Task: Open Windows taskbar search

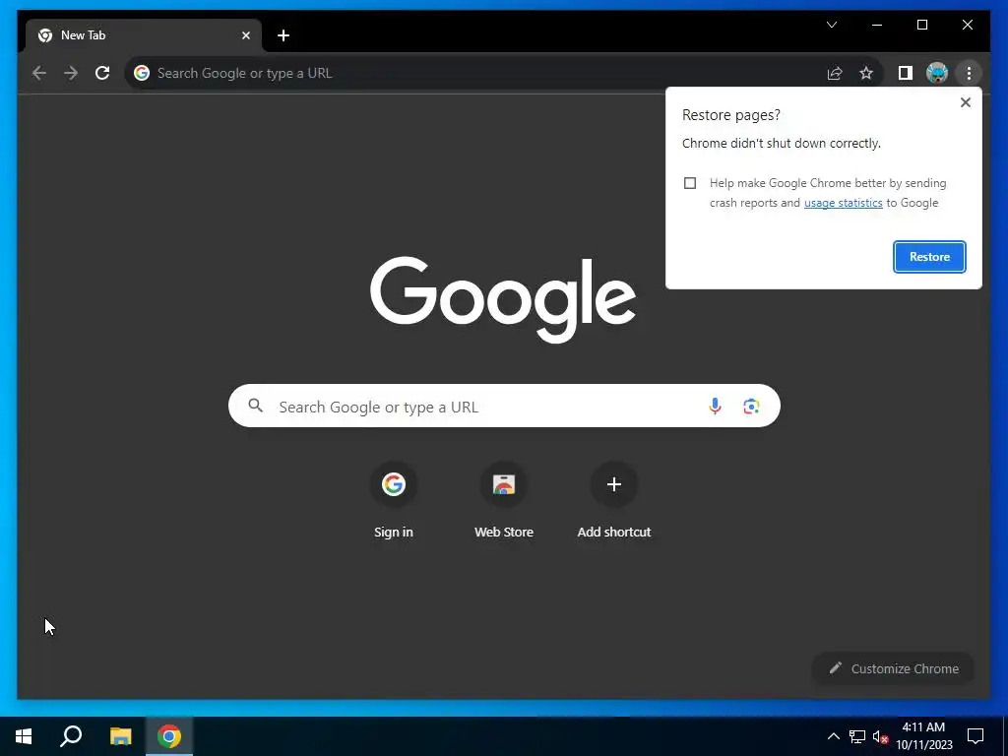Action: coord(71,736)
